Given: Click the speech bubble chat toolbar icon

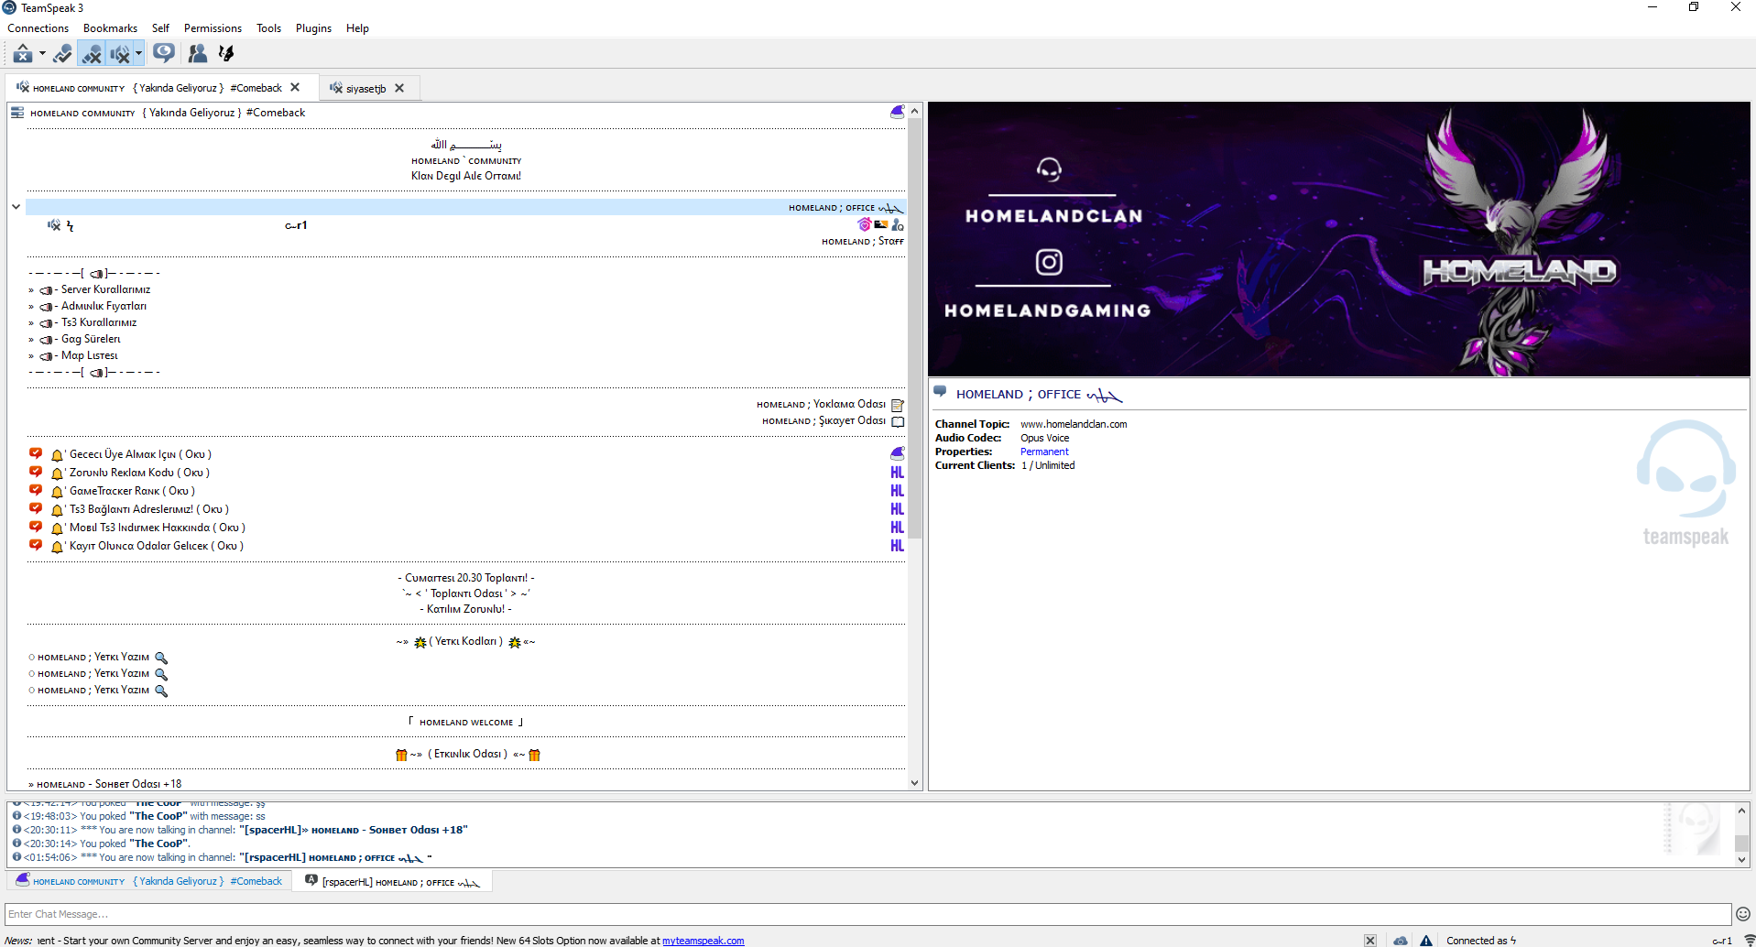Looking at the screenshot, I should pyautogui.click(x=164, y=53).
